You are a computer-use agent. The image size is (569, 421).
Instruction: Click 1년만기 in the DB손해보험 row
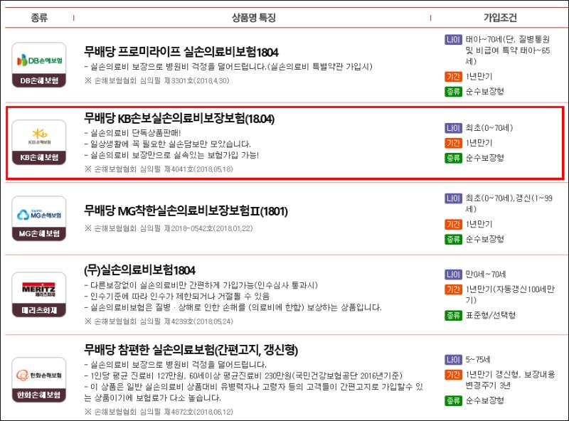pyautogui.click(x=479, y=77)
